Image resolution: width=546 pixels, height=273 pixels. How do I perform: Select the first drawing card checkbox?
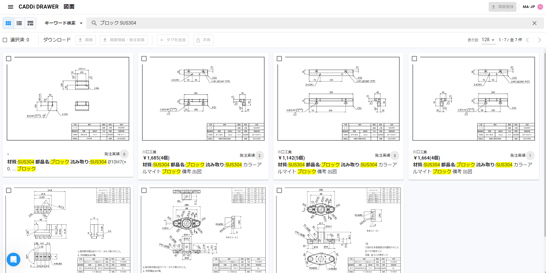(9, 59)
